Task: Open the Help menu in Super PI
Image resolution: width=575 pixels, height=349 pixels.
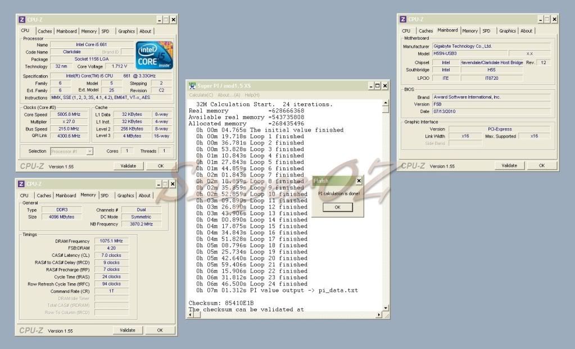Action: 252,94
